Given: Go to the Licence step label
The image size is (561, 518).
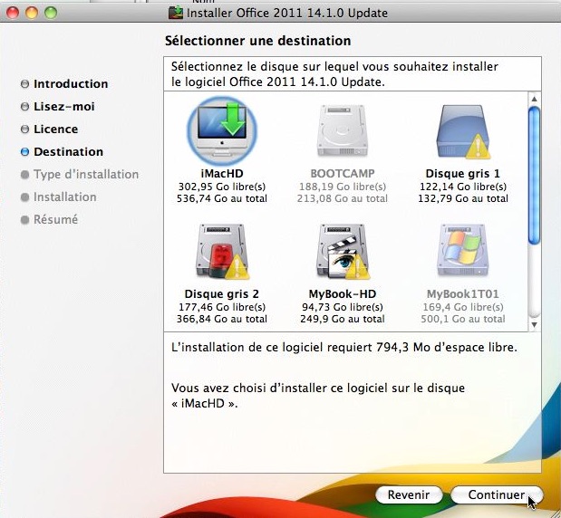Looking at the screenshot, I should [56, 129].
